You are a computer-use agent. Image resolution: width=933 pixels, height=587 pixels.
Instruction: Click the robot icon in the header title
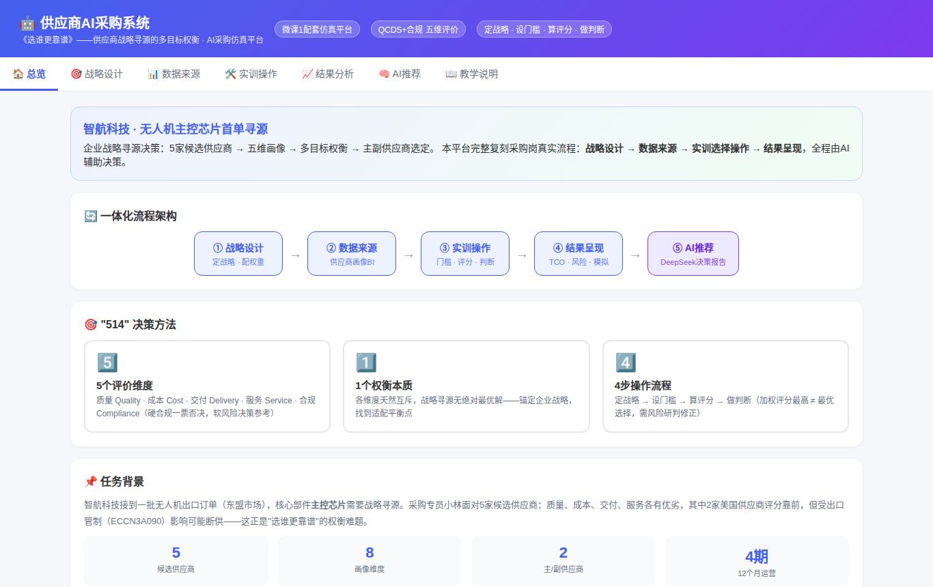pyautogui.click(x=28, y=23)
